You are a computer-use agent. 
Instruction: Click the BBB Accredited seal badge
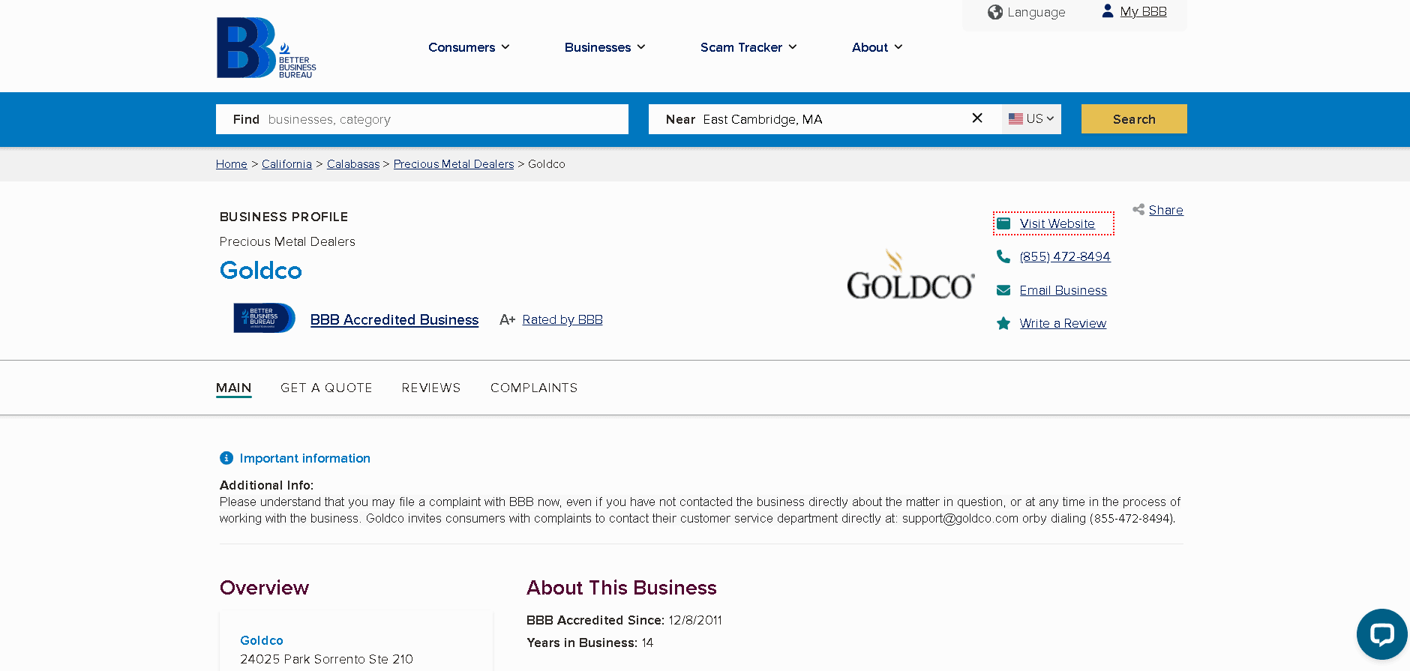(x=264, y=318)
